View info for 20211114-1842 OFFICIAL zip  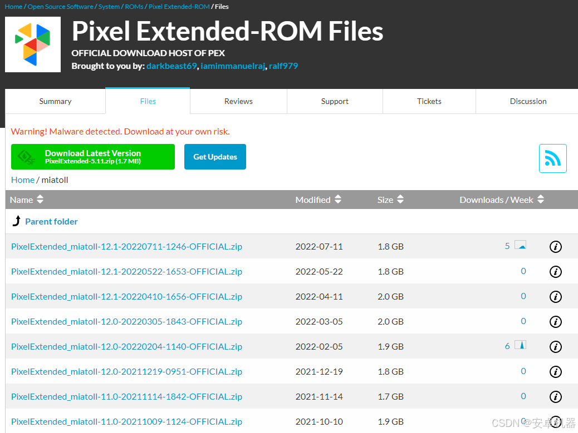click(x=556, y=396)
